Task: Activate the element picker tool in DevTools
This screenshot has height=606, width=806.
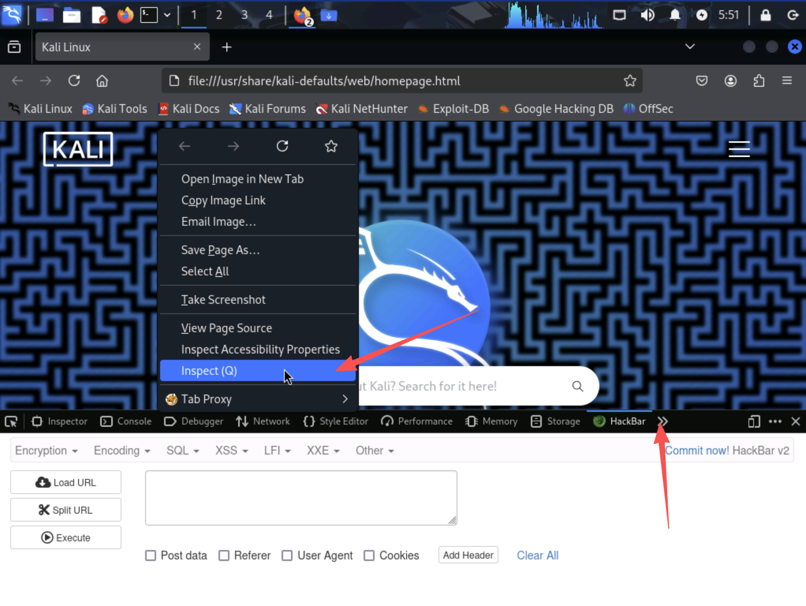Action: [11, 421]
